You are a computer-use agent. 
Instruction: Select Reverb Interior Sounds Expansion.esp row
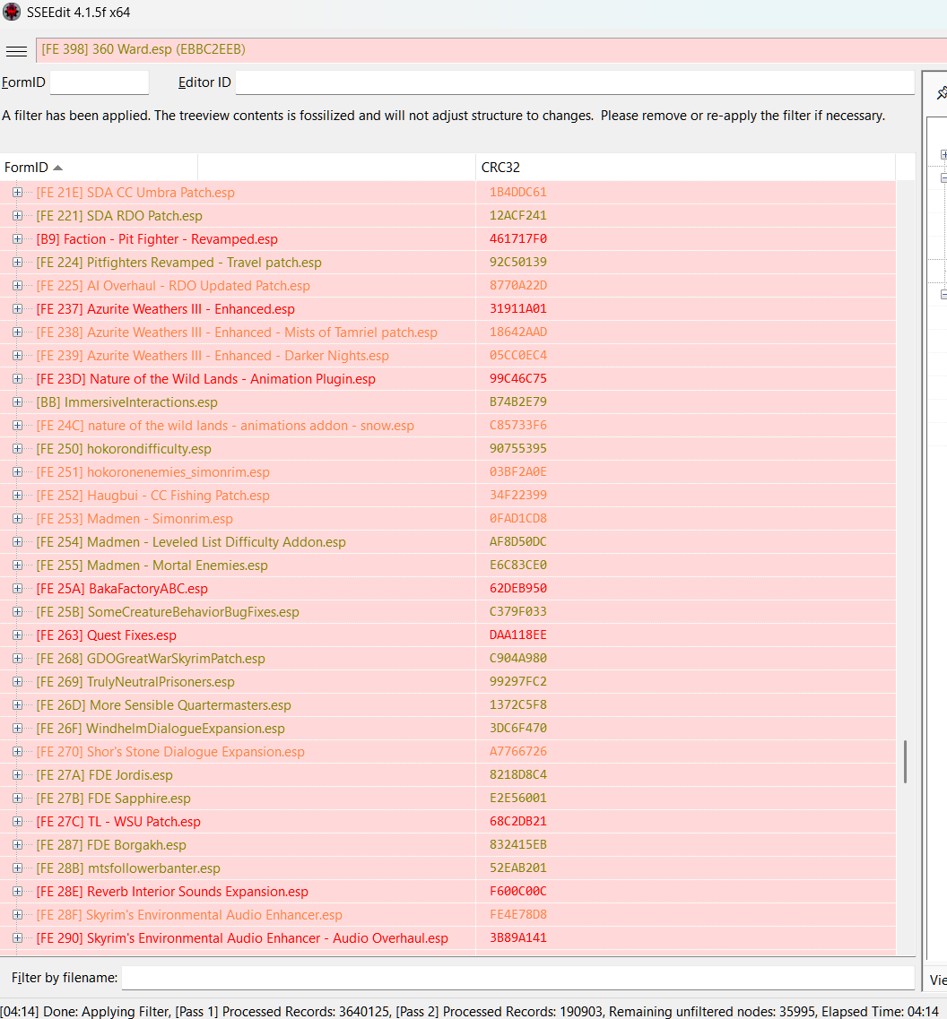coord(447,892)
